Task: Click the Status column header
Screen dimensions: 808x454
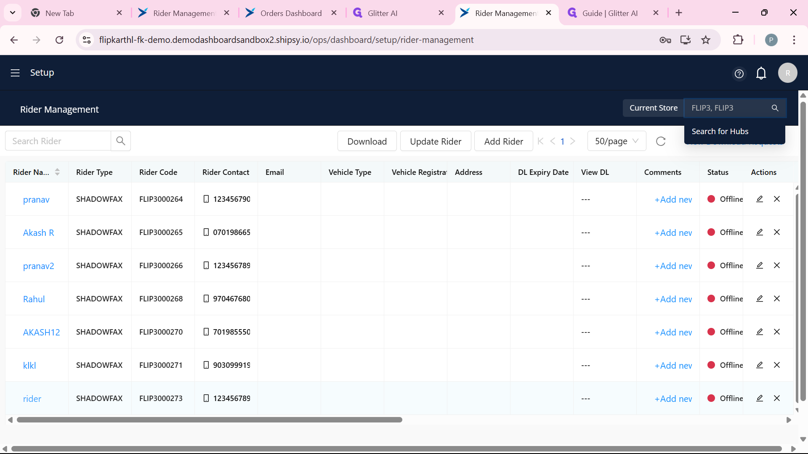Action: 718,172
